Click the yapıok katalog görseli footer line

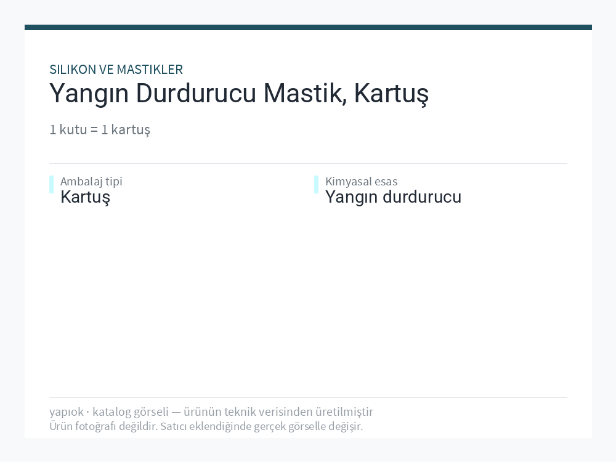[x=211, y=411]
